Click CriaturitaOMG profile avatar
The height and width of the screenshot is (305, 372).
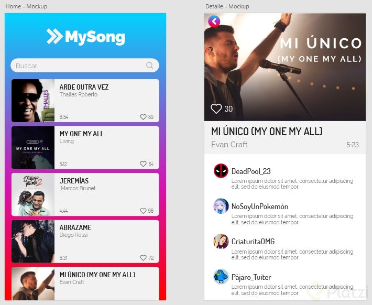click(221, 242)
